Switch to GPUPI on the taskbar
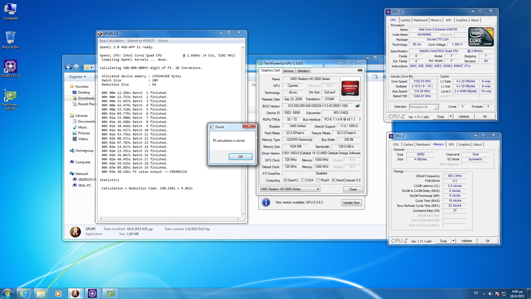Viewport: 531px width, 299px height. 75,293
